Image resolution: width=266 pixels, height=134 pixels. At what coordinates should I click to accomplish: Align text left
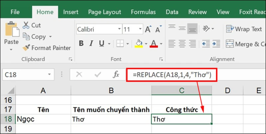tap(172, 44)
